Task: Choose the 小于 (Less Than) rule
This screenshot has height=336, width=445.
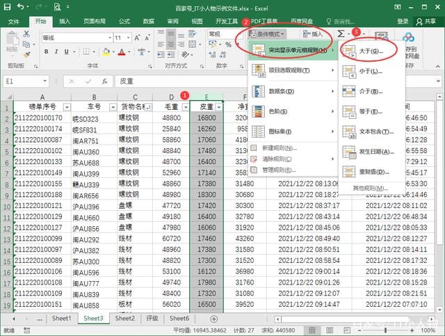Action: tap(371, 72)
